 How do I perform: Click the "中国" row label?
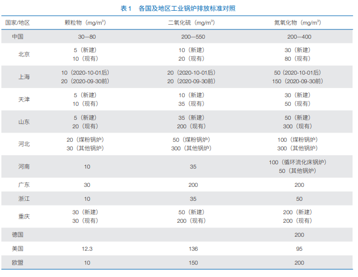pyautogui.click(x=17, y=37)
